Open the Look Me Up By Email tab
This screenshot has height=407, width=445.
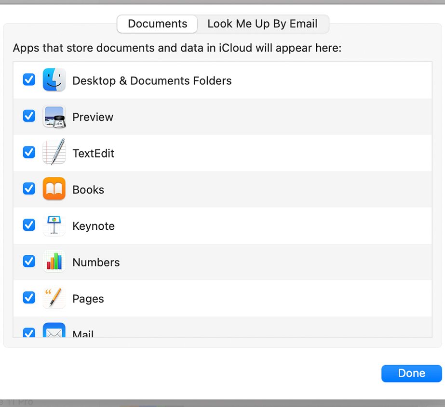click(x=262, y=24)
